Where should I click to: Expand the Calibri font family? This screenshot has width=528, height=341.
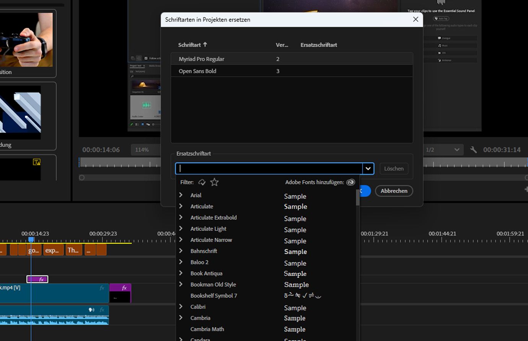pos(181,307)
